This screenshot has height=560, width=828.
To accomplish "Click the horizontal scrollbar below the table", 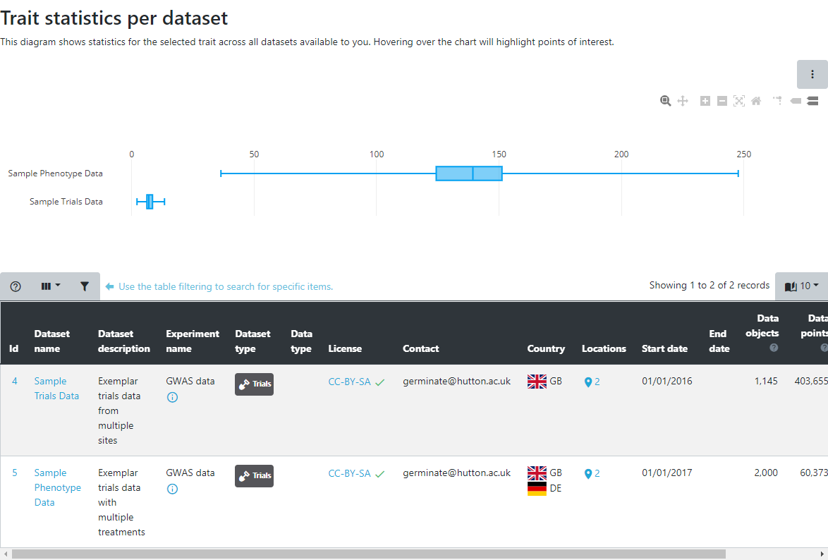I will coord(367,554).
